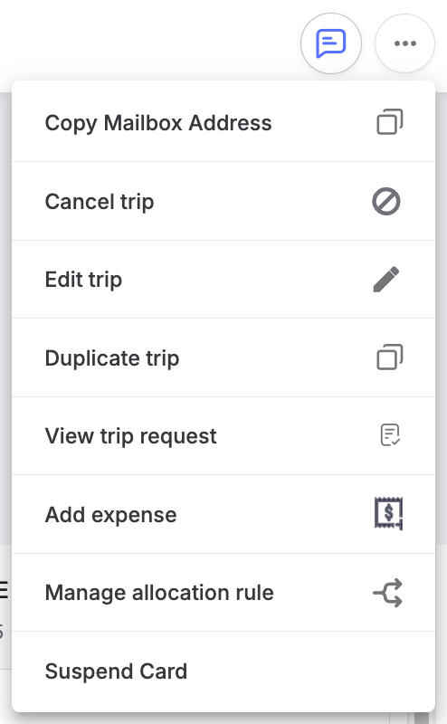Image resolution: width=447 pixels, height=724 pixels.
Task: Click the duplicate icon beside Duplicate trip
Action: [x=390, y=357]
